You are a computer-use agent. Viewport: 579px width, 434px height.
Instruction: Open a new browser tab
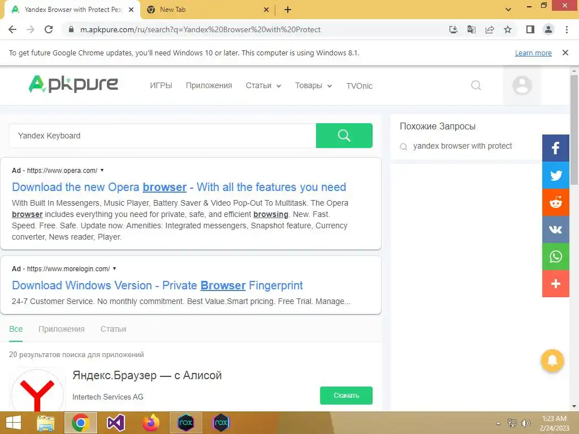288,10
